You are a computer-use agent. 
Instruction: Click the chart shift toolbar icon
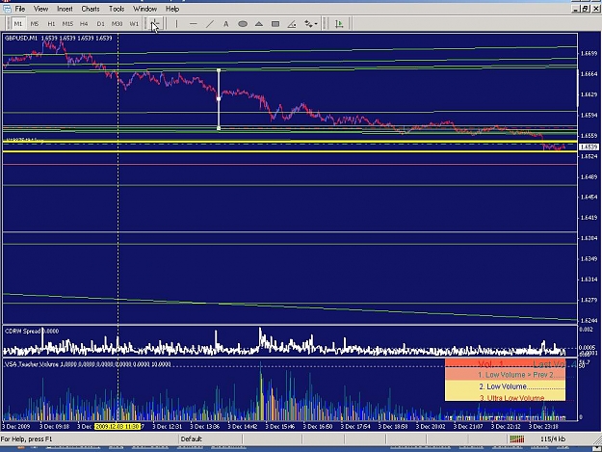tap(339, 24)
